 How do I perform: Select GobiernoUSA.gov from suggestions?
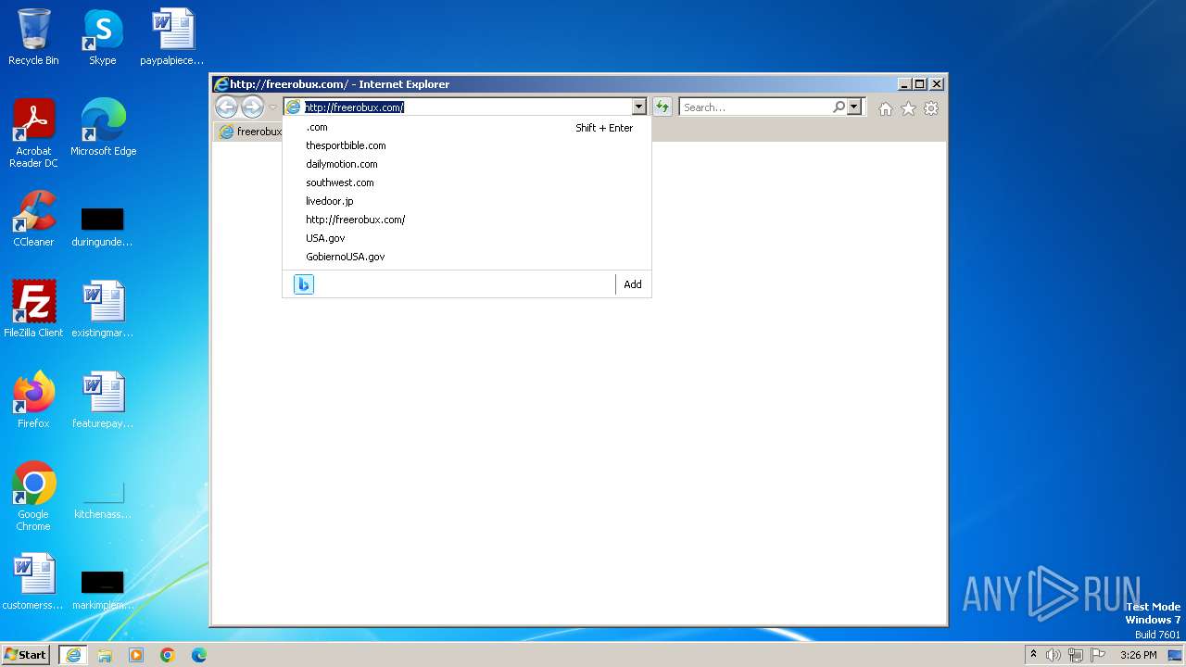pos(467,257)
